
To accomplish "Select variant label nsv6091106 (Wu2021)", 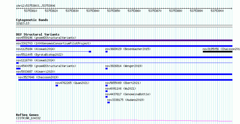I will [x=121, y=88].
